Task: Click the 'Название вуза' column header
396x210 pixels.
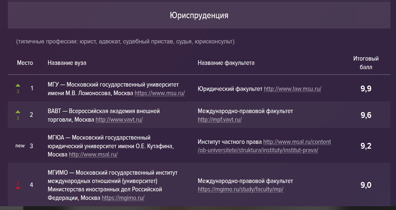Action: (67, 63)
